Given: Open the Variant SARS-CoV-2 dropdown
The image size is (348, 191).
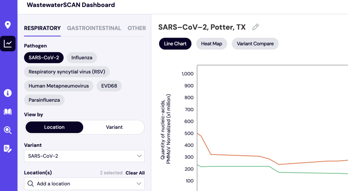Looking at the screenshot, I should 84,156.
